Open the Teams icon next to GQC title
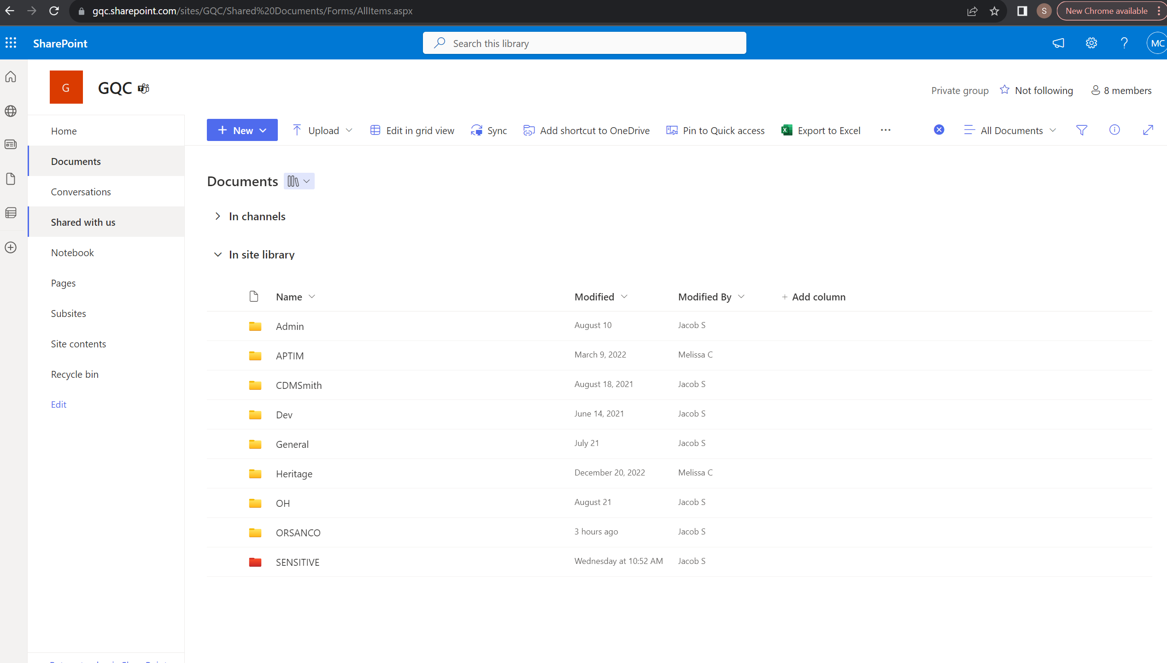 pos(144,88)
